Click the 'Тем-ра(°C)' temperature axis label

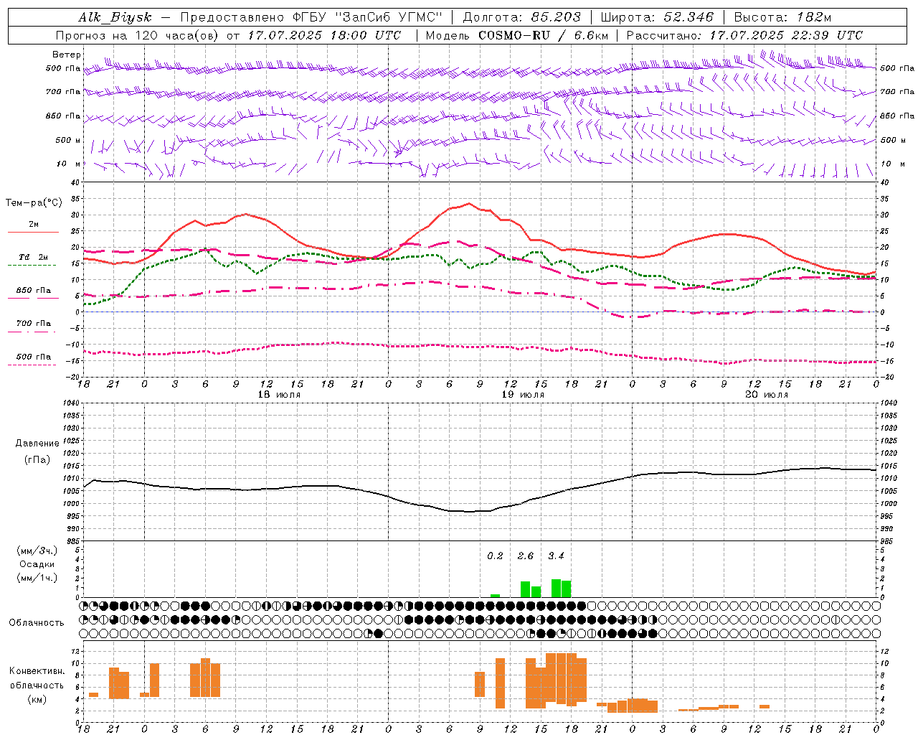point(33,203)
